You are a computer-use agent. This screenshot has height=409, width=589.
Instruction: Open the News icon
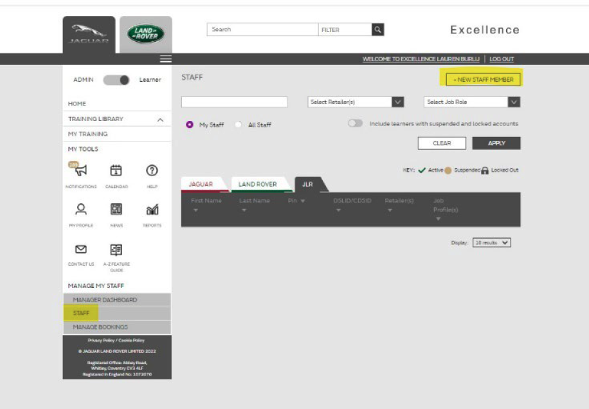point(116,209)
